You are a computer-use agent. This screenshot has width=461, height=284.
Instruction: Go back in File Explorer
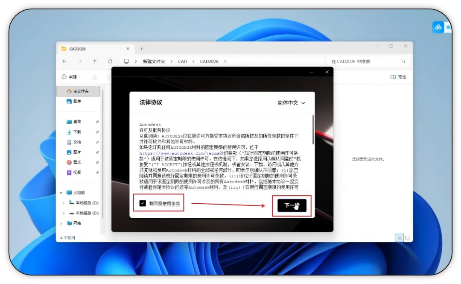pyautogui.click(x=64, y=61)
